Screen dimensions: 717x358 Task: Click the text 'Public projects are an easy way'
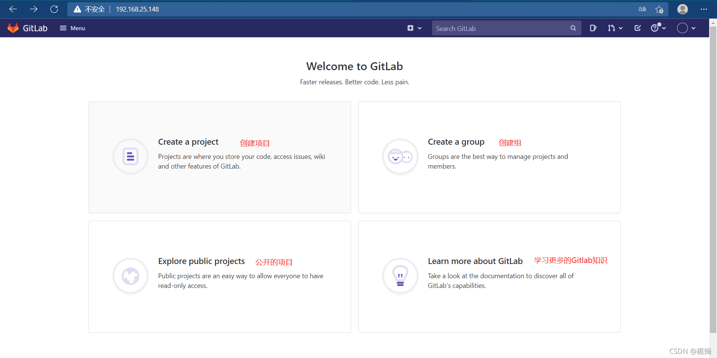point(203,276)
